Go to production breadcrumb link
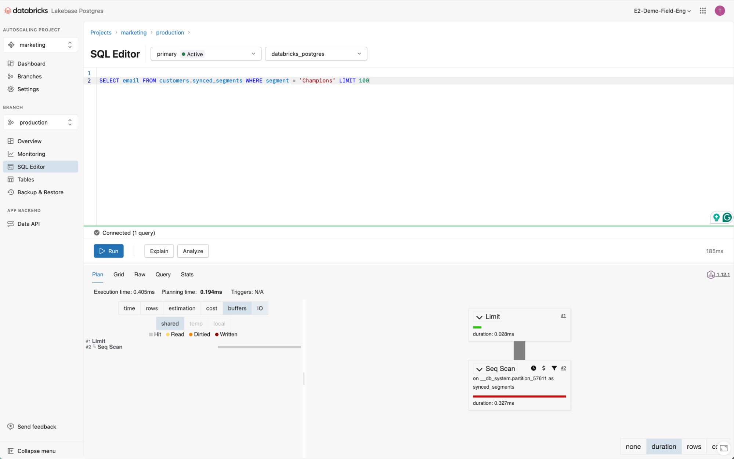This screenshot has height=459, width=734. 170,33
